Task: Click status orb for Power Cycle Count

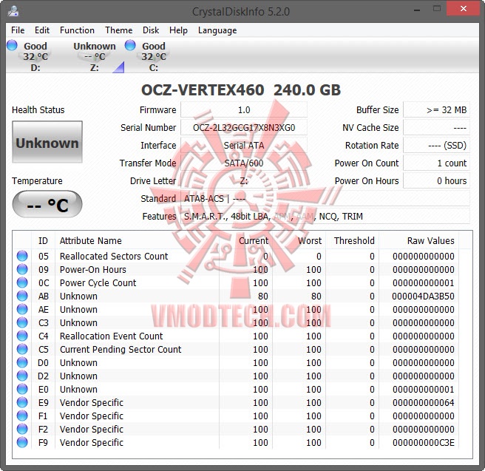Action: coord(22,282)
